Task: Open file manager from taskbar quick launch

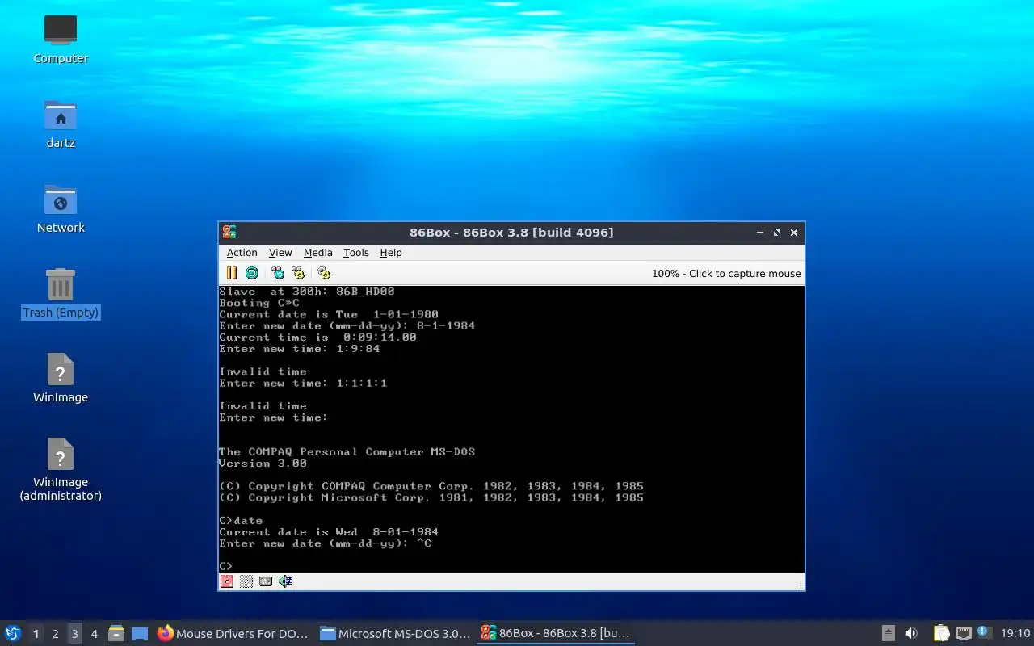Action: click(x=116, y=634)
